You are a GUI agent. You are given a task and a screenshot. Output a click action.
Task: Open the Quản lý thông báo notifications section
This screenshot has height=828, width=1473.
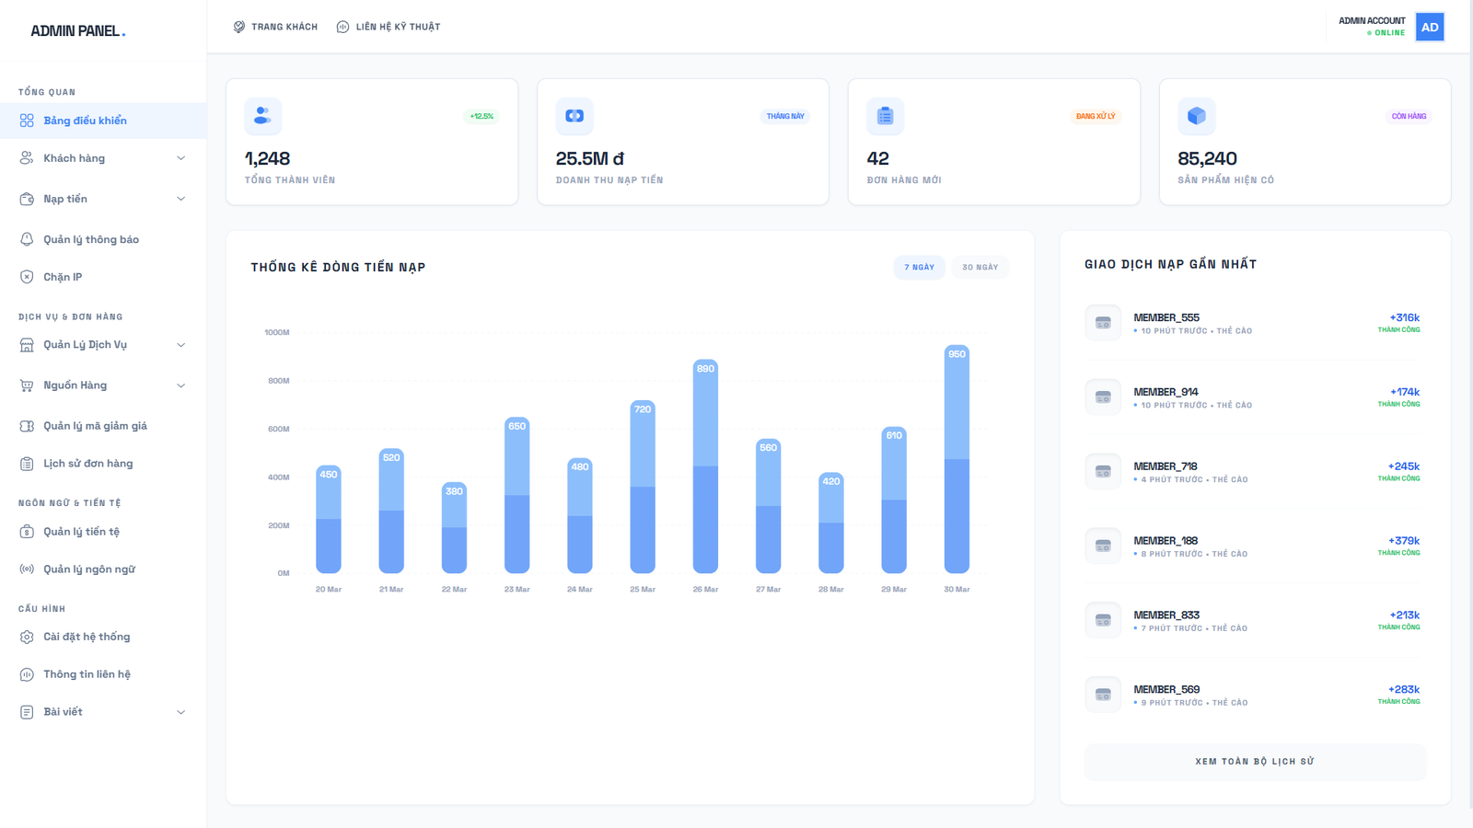point(89,238)
